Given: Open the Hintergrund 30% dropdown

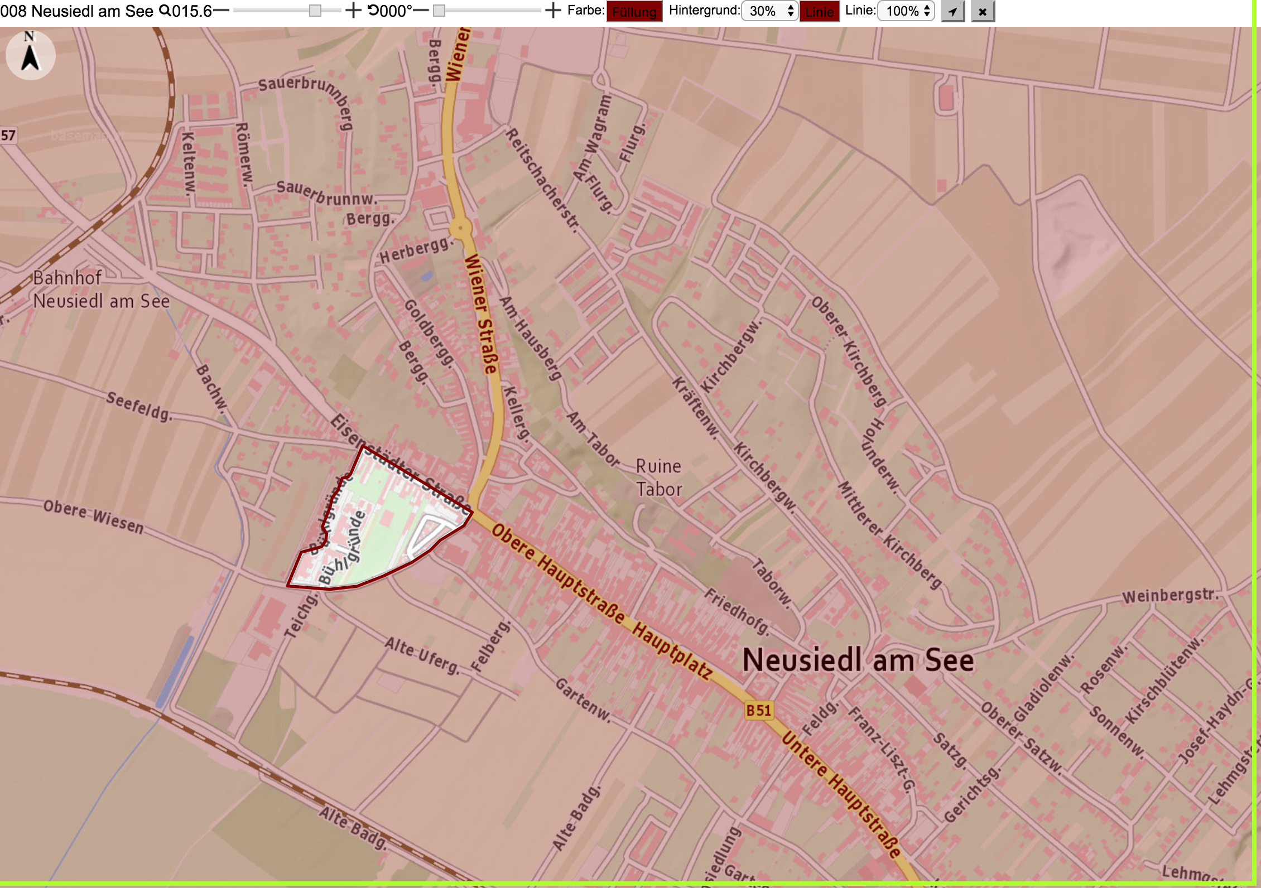Looking at the screenshot, I should pos(769,11).
